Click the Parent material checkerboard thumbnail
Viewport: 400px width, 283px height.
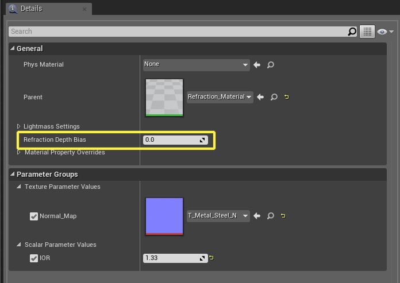[164, 98]
